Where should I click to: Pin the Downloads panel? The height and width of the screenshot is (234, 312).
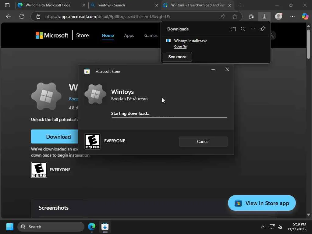click(x=263, y=29)
